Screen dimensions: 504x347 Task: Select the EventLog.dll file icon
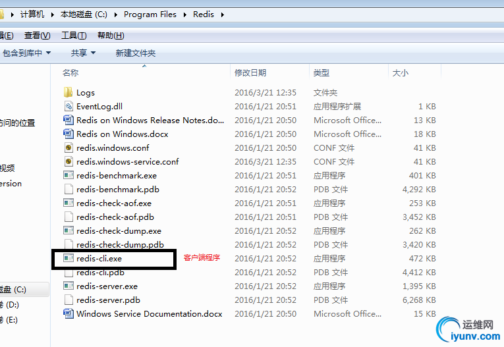[69, 107]
